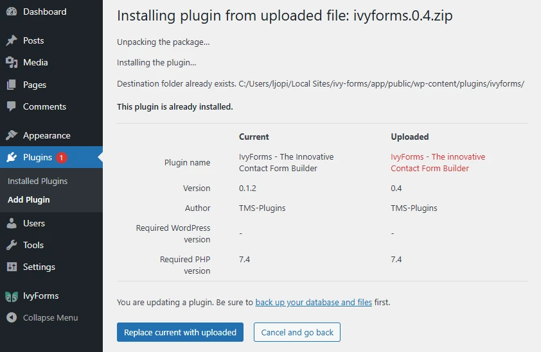
Task: Click the IvyForms leaf logo icon
Action: click(12, 296)
